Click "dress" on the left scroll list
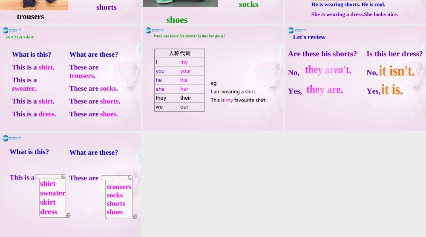 point(49,212)
